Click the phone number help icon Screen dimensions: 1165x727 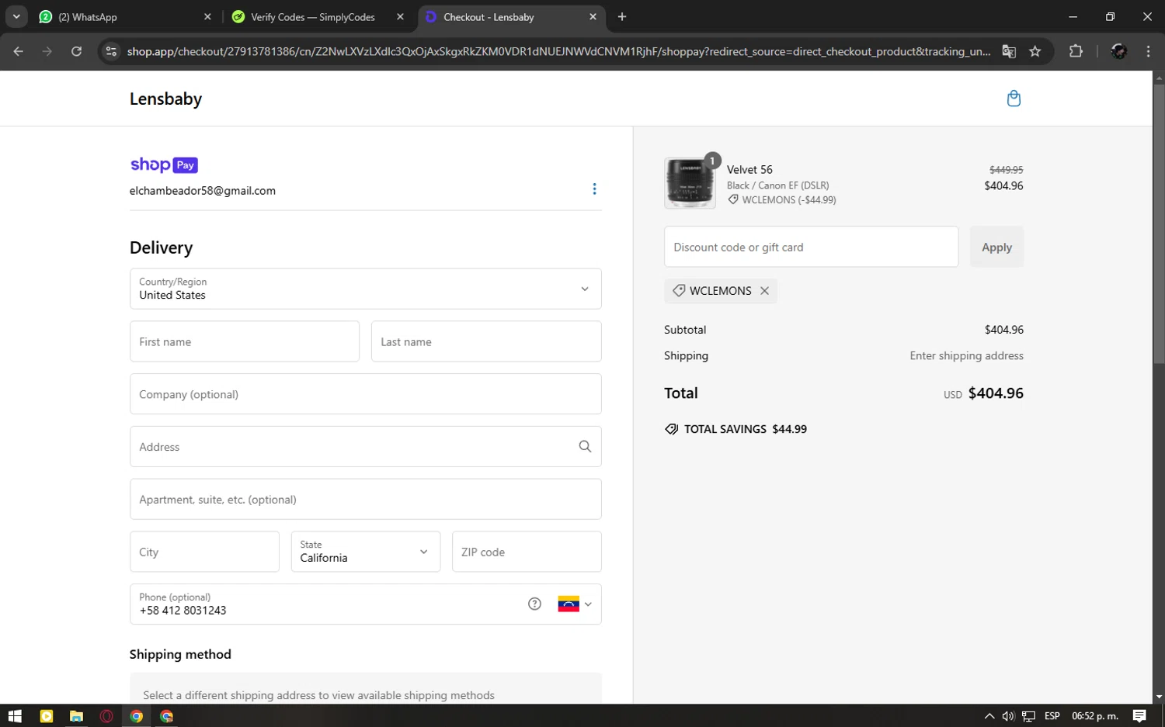[534, 604]
